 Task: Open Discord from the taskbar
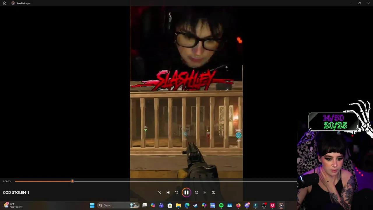pos(247,205)
